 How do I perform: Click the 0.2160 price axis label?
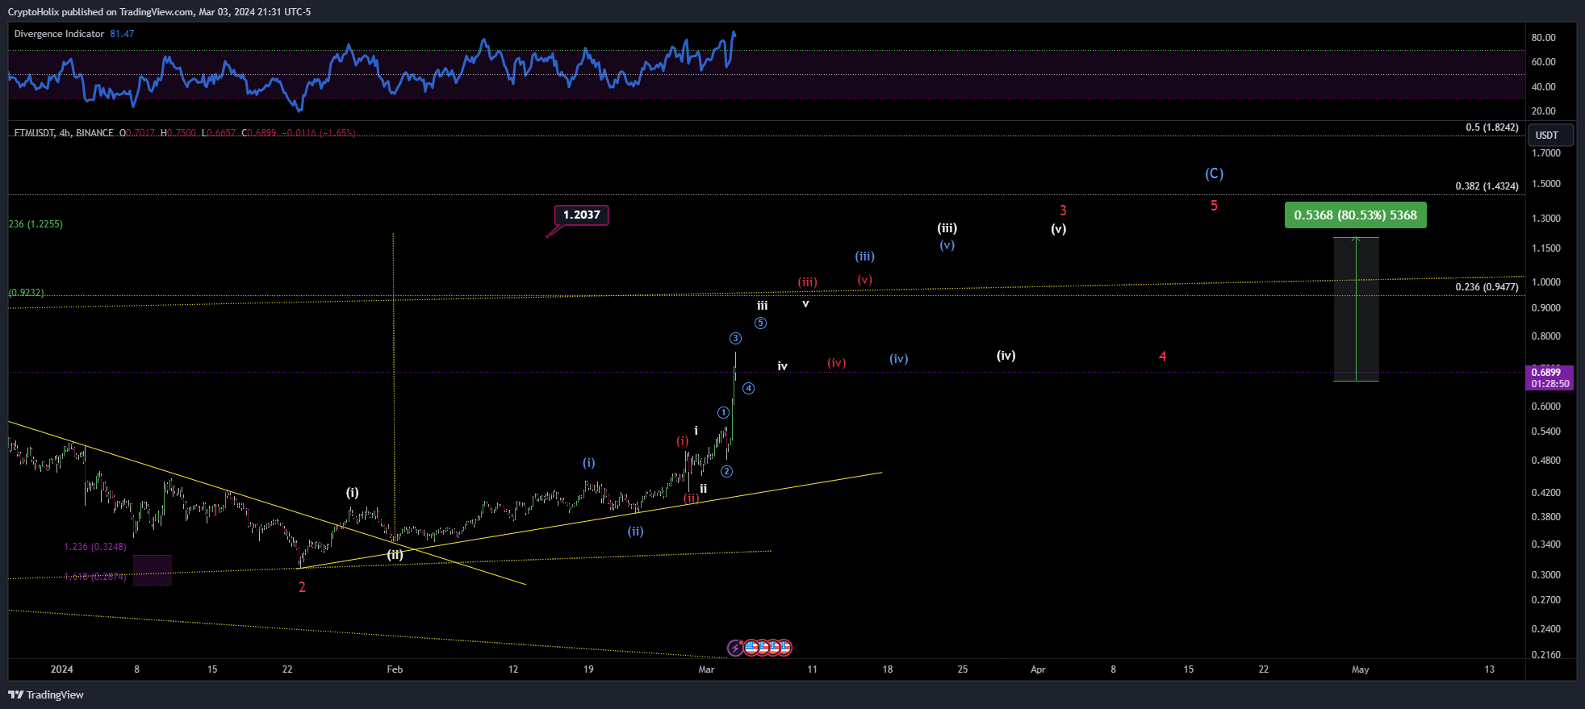(x=1546, y=655)
